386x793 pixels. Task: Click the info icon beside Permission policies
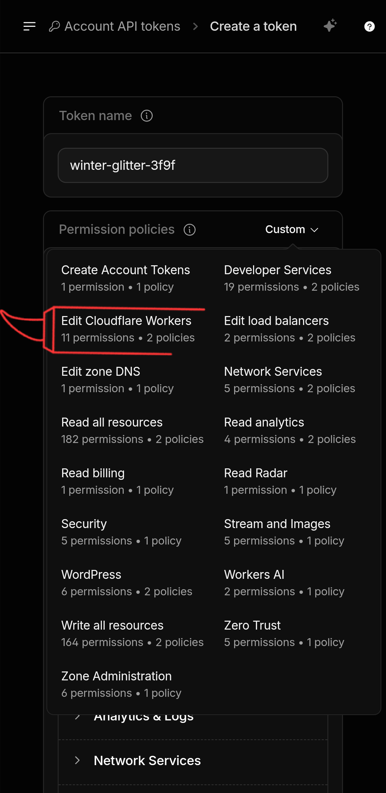pyautogui.click(x=189, y=230)
